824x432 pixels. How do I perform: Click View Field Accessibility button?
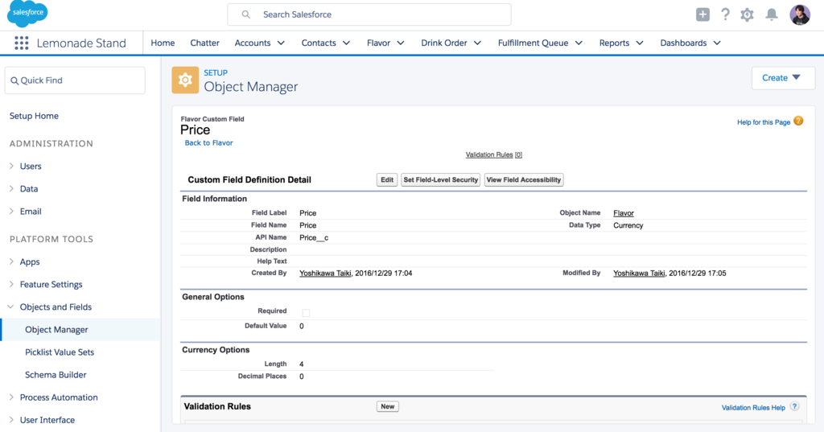(524, 179)
